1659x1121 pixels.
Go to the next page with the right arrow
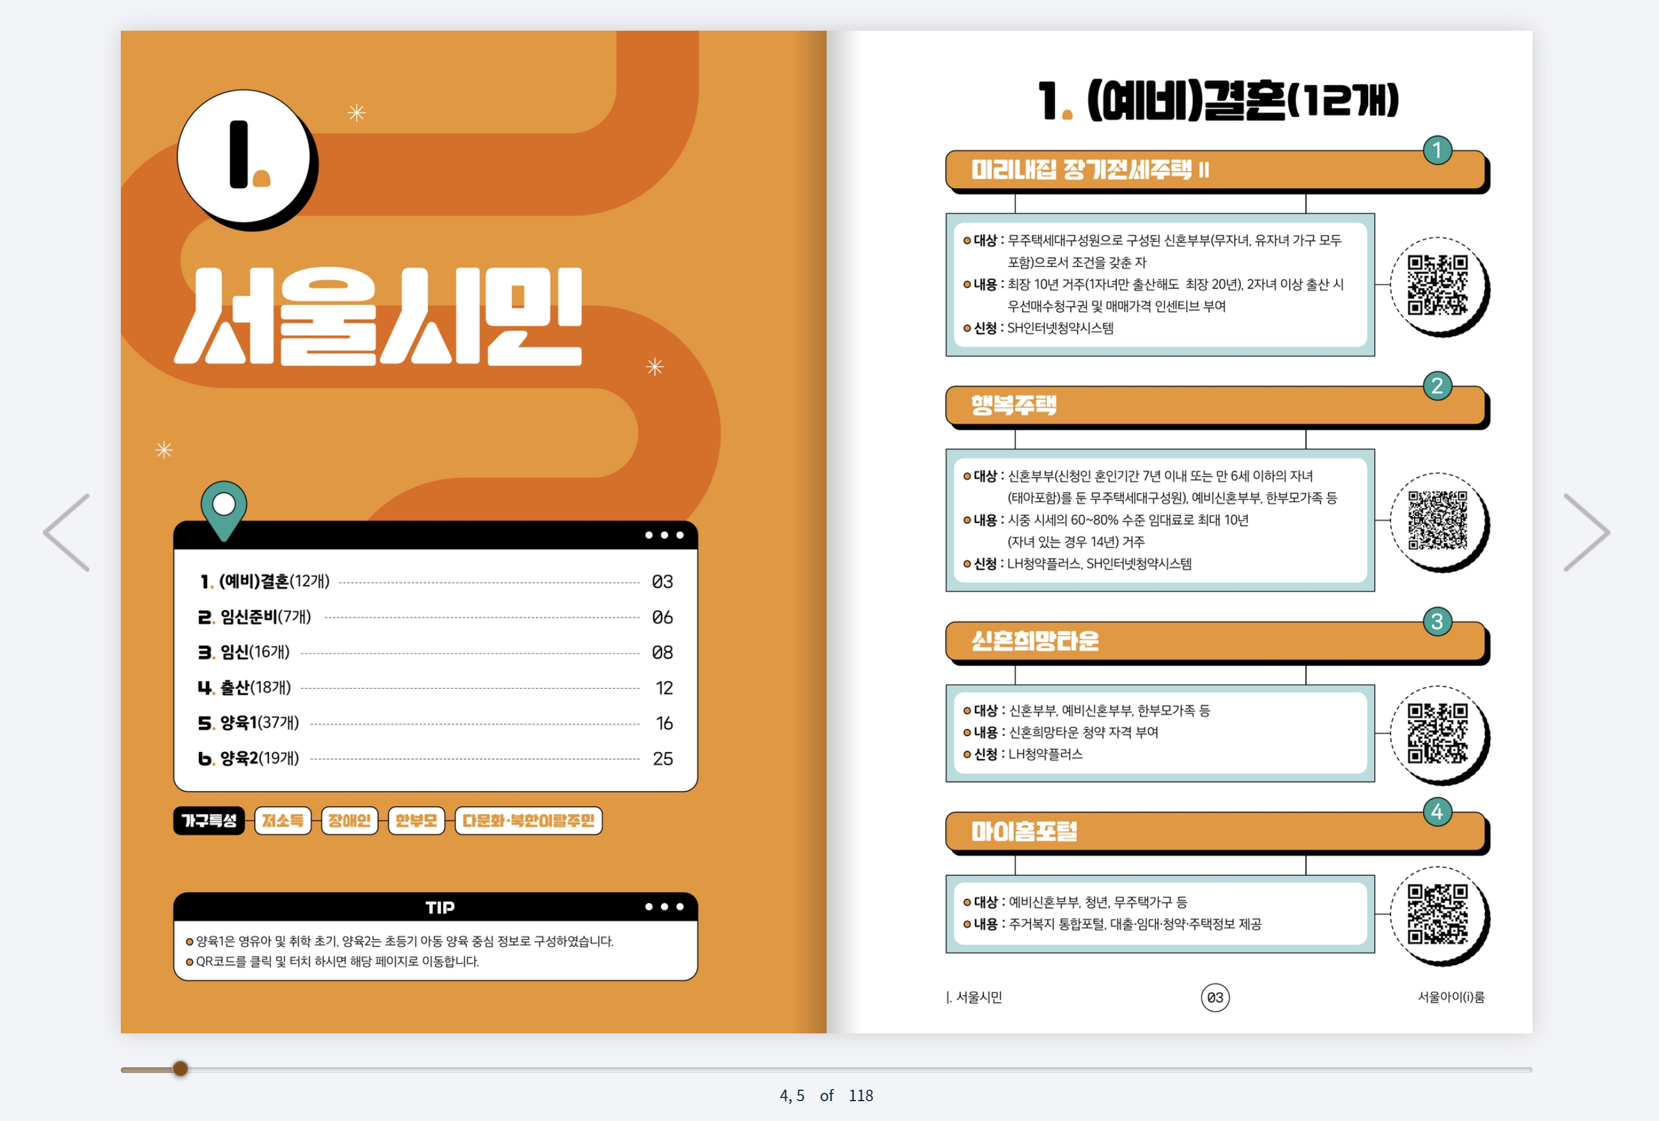1586,532
